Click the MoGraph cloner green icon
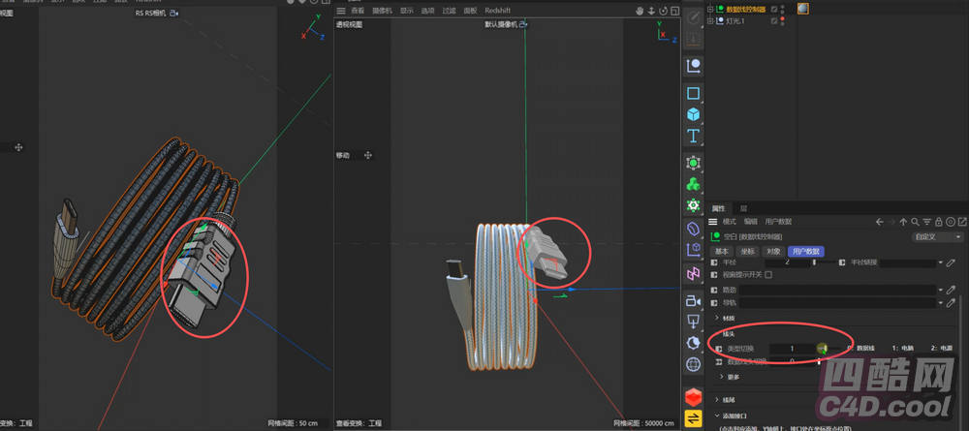This screenshot has height=431, width=969. click(693, 184)
